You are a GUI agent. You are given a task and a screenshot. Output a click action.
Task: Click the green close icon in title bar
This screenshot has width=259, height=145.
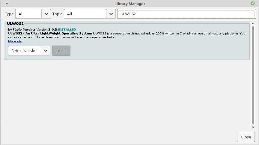tap(253, 3)
